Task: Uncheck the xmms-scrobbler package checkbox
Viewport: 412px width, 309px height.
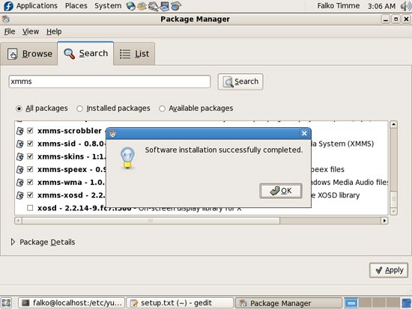Action: pyautogui.click(x=30, y=130)
